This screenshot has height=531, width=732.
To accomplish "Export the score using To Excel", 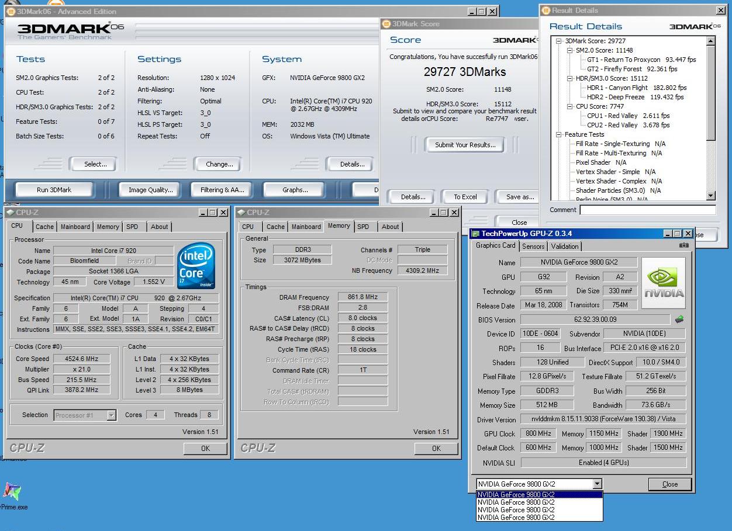I will point(465,197).
